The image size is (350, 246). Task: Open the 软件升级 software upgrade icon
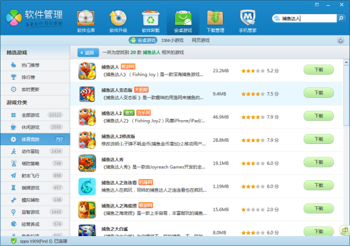[x=118, y=22]
